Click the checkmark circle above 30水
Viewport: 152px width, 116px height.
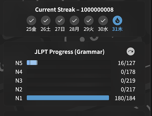(x=103, y=20)
